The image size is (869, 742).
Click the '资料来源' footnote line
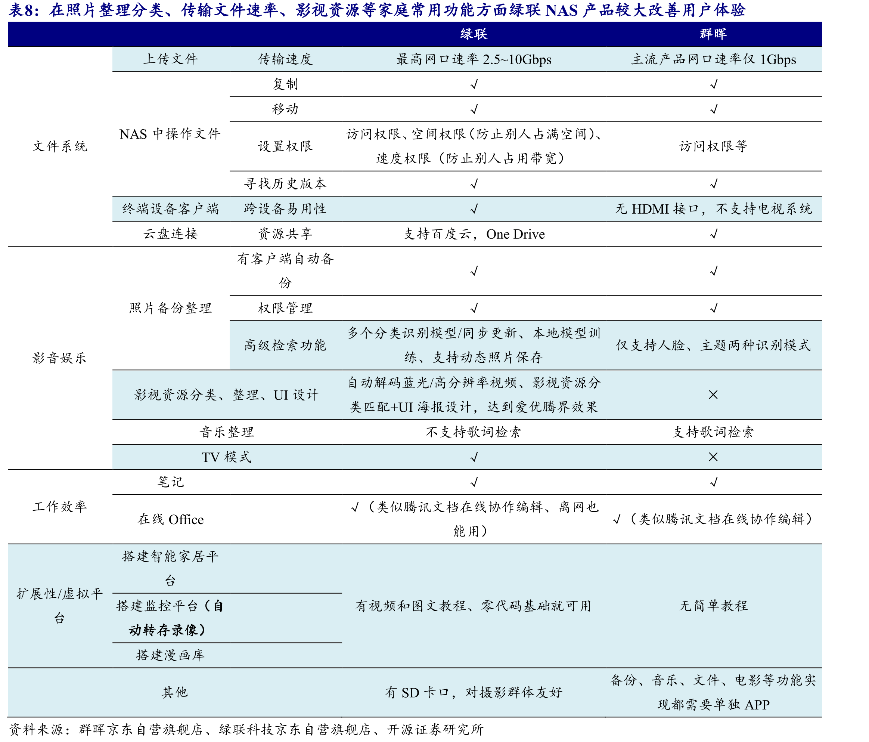click(x=246, y=730)
